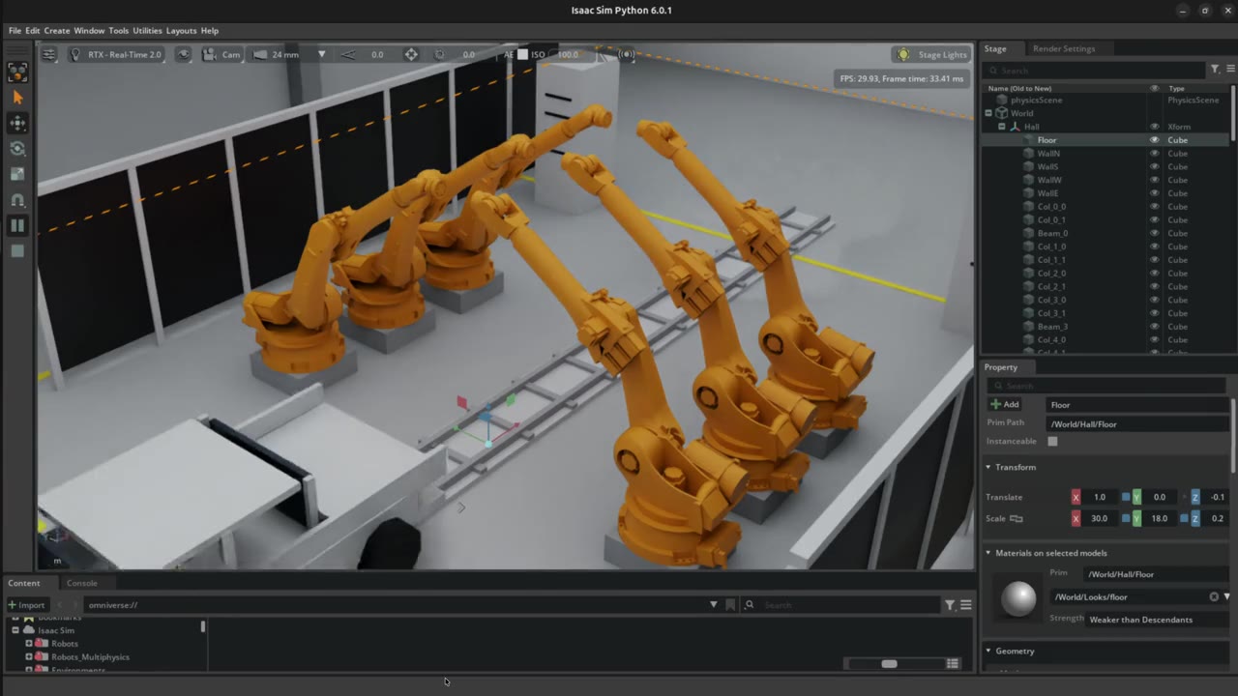Open RTX - Real-Time 2.0 renderer menu
Image resolution: width=1238 pixels, height=696 pixels.
116,54
